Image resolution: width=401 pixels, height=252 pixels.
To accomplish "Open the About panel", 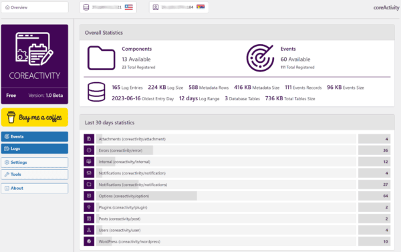I will coord(35,188).
